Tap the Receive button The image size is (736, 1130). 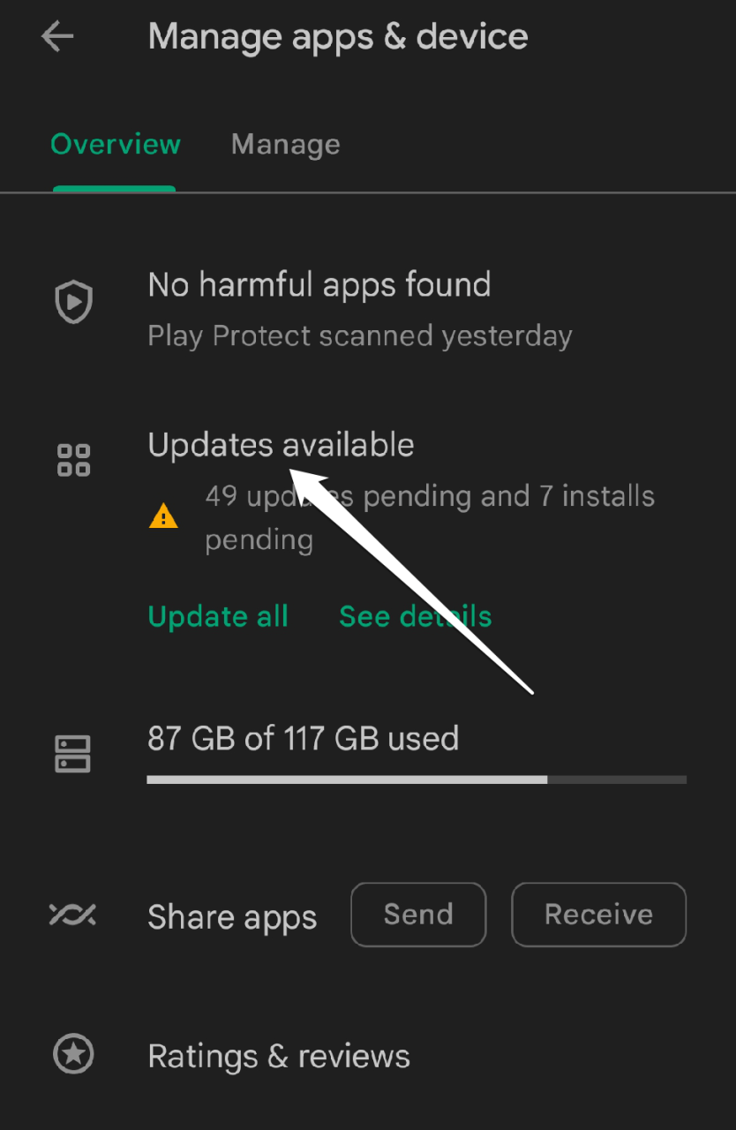click(598, 915)
